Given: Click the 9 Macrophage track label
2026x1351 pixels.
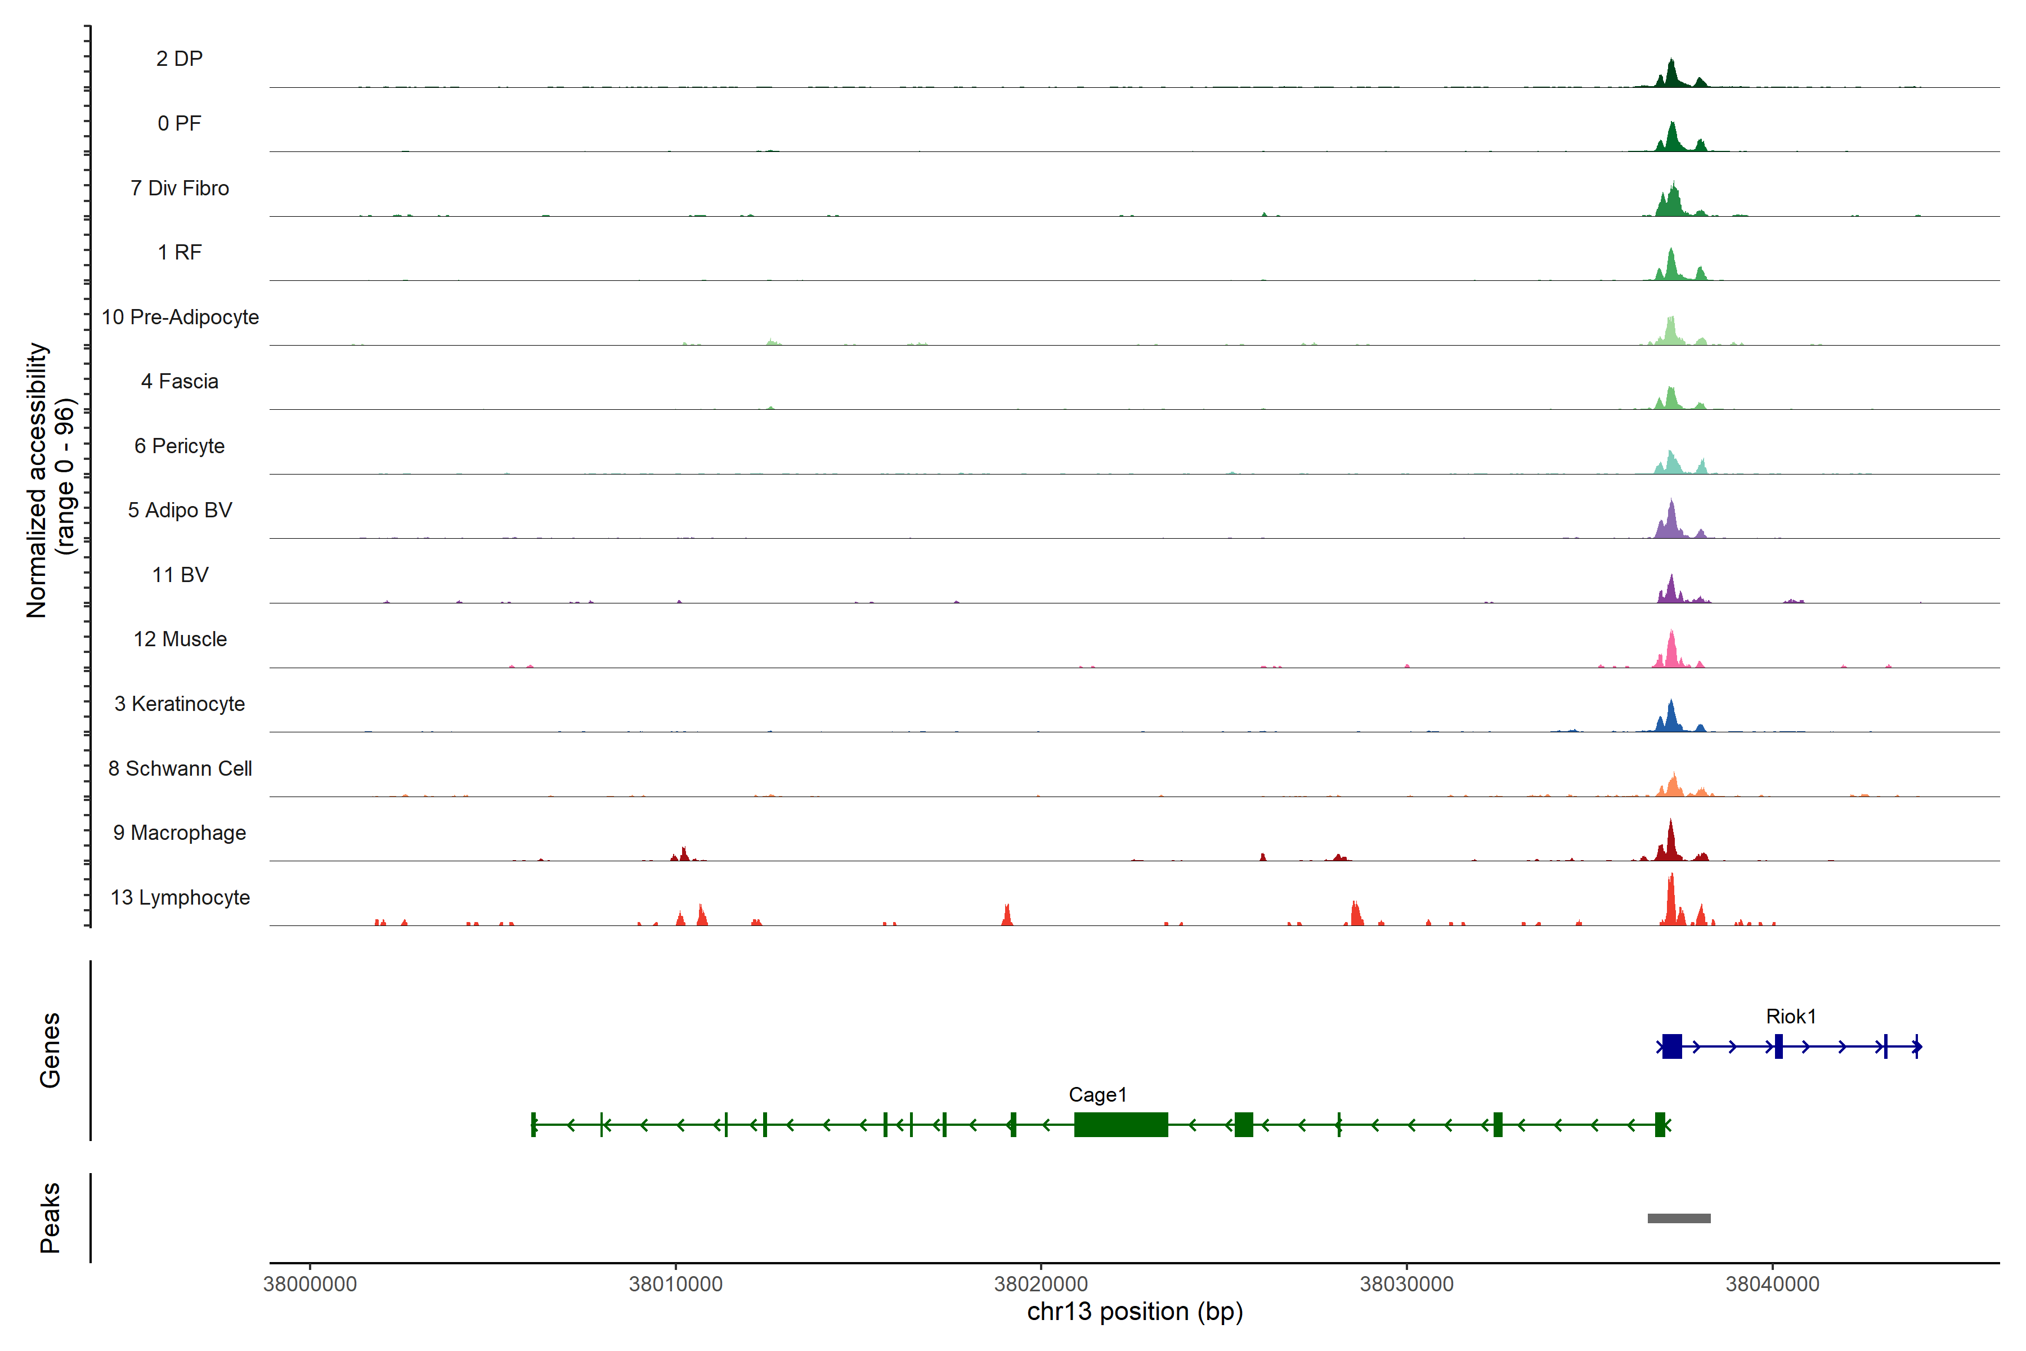Looking at the screenshot, I should [179, 833].
